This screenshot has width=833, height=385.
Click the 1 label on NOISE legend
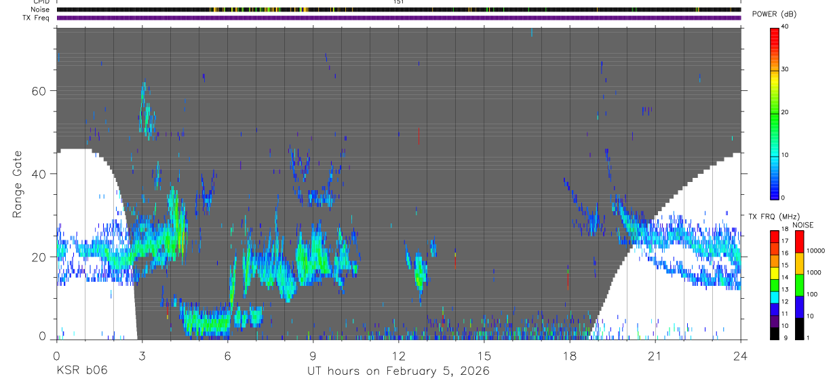[x=807, y=337]
